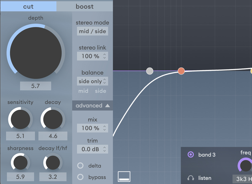Click the headphones listen icon
252x184 pixels.
(x=190, y=178)
